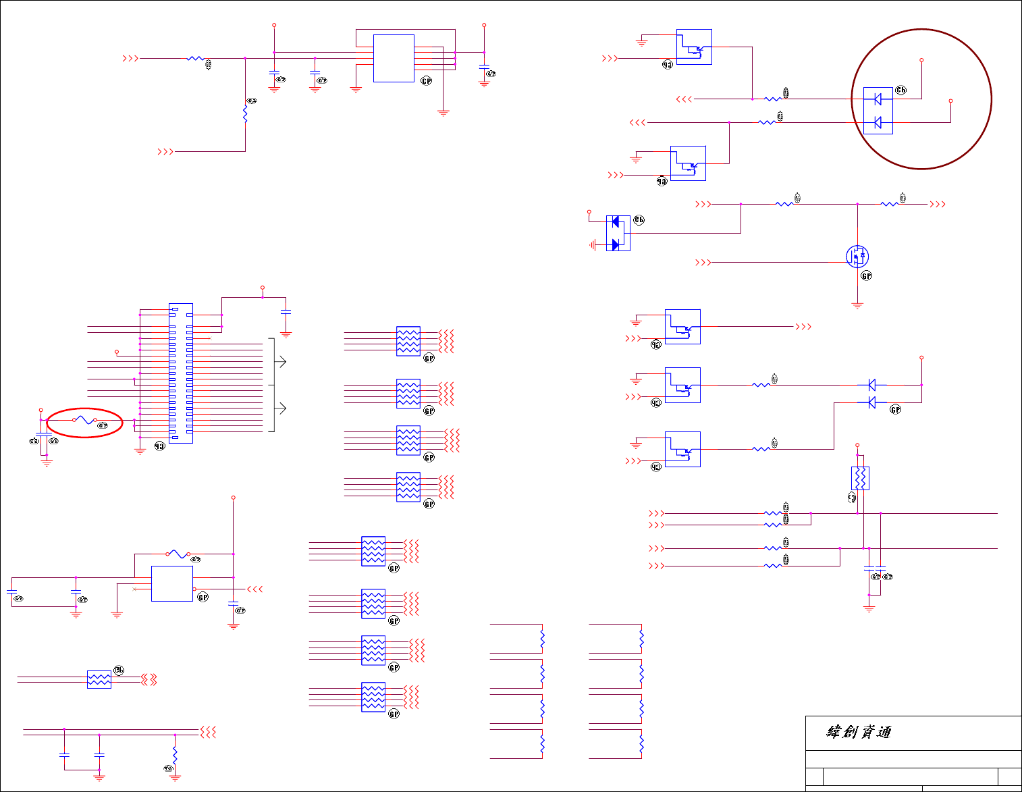
Task: Select the topmost transistor block at top right
Action: [x=694, y=47]
